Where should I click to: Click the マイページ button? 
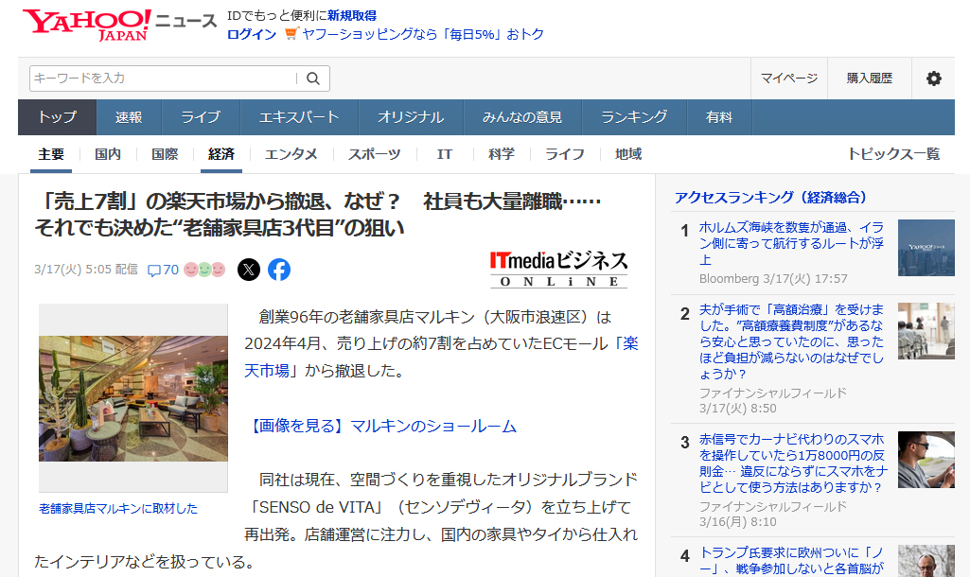click(x=789, y=79)
